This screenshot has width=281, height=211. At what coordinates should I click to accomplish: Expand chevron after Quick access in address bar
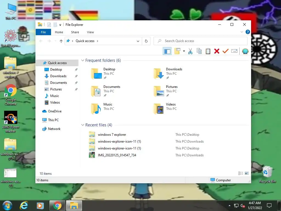coord(97,41)
